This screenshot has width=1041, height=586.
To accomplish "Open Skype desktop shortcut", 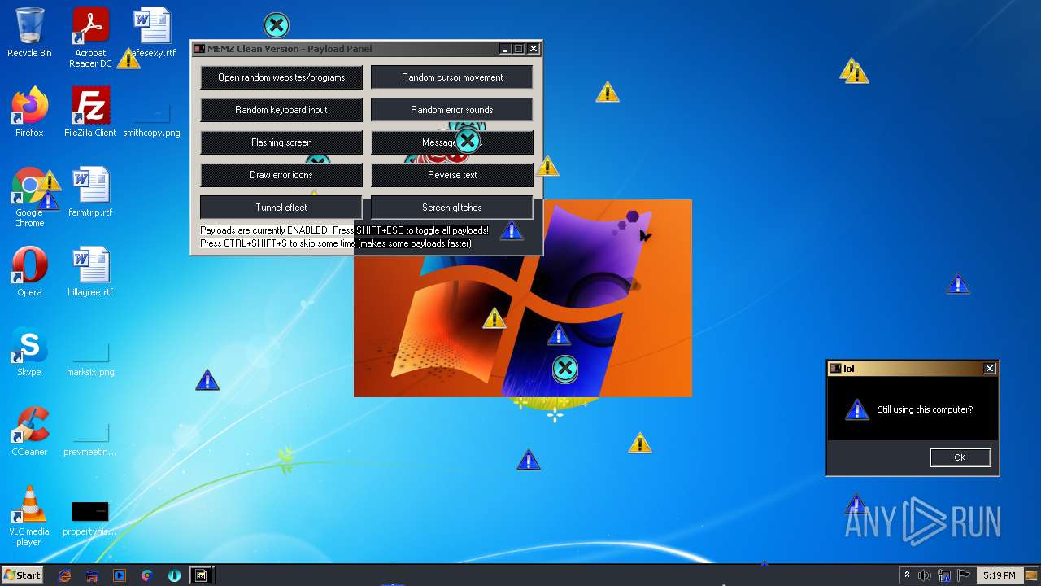I will pos(29,352).
